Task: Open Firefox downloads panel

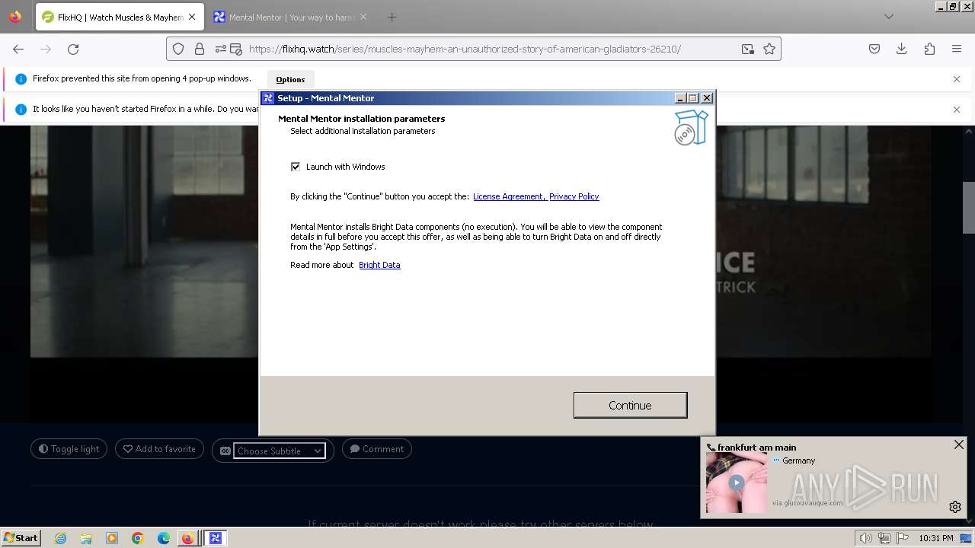Action: coord(902,49)
